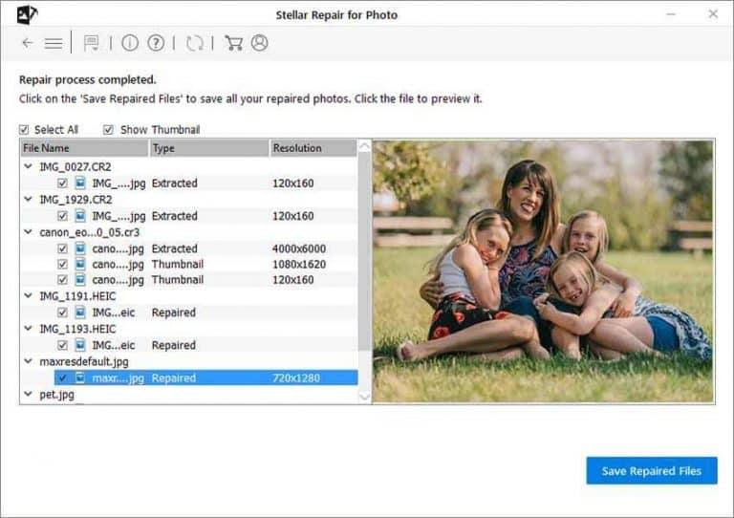This screenshot has height=518, width=734.
Task: Click file icon of IMG_1929 extracted jpg
Action: (80, 215)
